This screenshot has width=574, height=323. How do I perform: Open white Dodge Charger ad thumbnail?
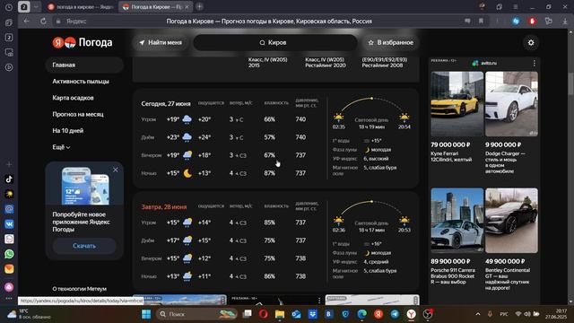[x=511, y=104]
